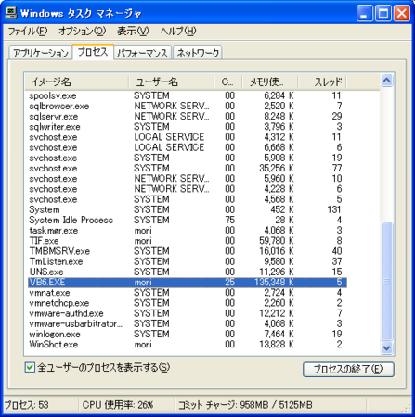The width and height of the screenshot is (415, 417).
Task: Sort by イメージ名 column header
Action: 76,82
